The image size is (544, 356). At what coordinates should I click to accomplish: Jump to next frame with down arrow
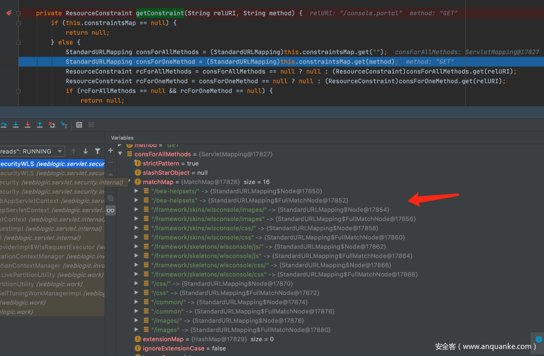click(85, 151)
